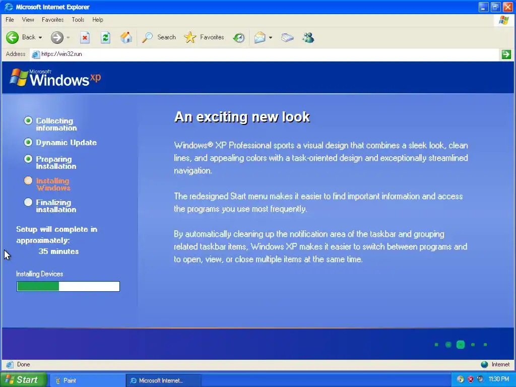Open the History clock icon

coord(239,38)
